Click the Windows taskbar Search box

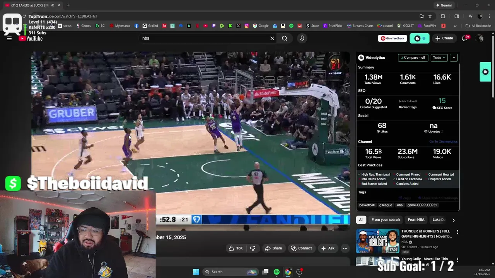(230, 272)
